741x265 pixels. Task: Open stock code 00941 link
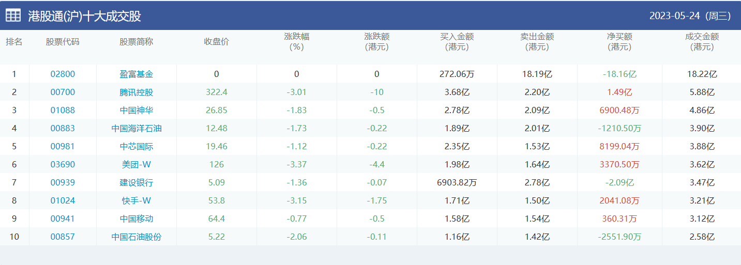click(63, 219)
